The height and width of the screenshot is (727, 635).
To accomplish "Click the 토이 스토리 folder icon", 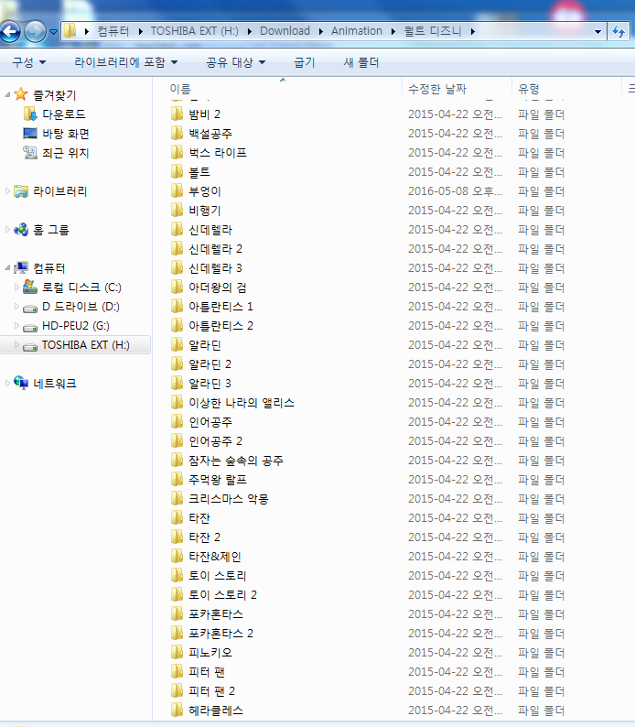I will pyautogui.click(x=178, y=576).
